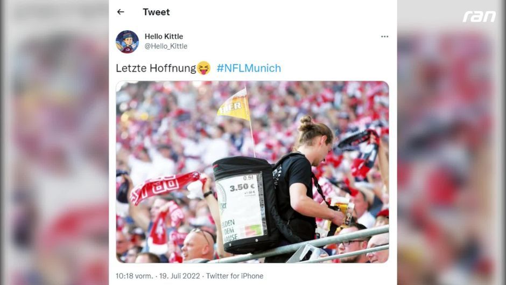Click the Letzte Hoffnung tweet text
The image size is (506, 285).
pos(156,68)
